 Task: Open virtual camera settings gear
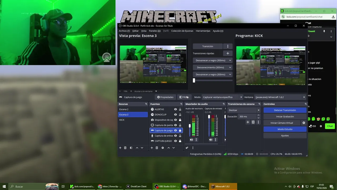(x=304, y=123)
